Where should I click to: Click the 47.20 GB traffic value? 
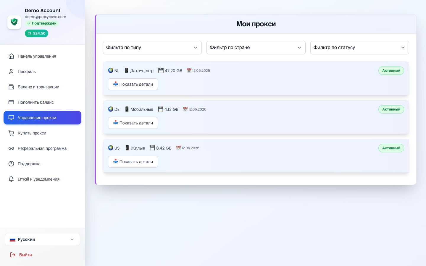173,71
